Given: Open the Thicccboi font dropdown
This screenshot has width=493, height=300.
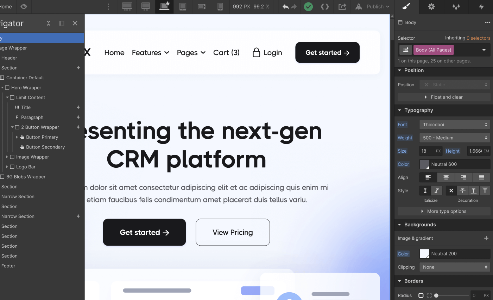Looking at the screenshot, I should (455, 125).
